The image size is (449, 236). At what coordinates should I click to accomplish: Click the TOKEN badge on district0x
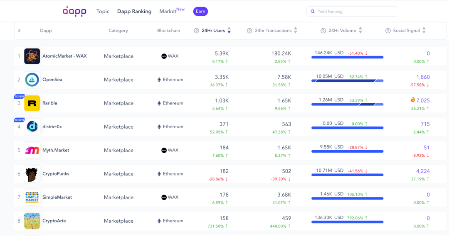(x=19, y=120)
